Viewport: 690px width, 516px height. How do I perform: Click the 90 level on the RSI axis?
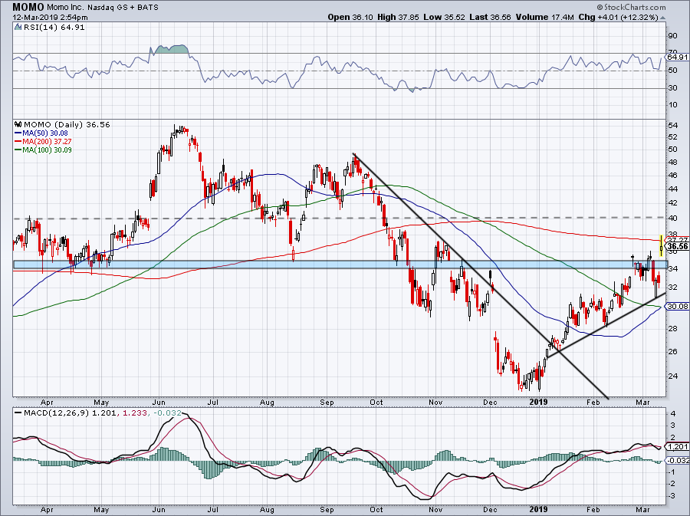[x=673, y=35]
